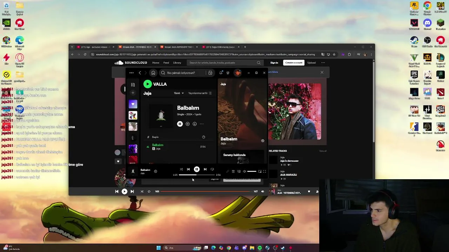Click the Balbalım album cover art
Screen dimensions: 449x252
coord(161,116)
